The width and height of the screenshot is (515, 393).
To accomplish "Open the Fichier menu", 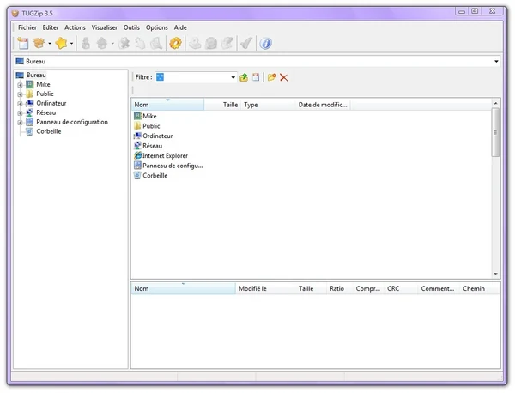I will click(27, 27).
